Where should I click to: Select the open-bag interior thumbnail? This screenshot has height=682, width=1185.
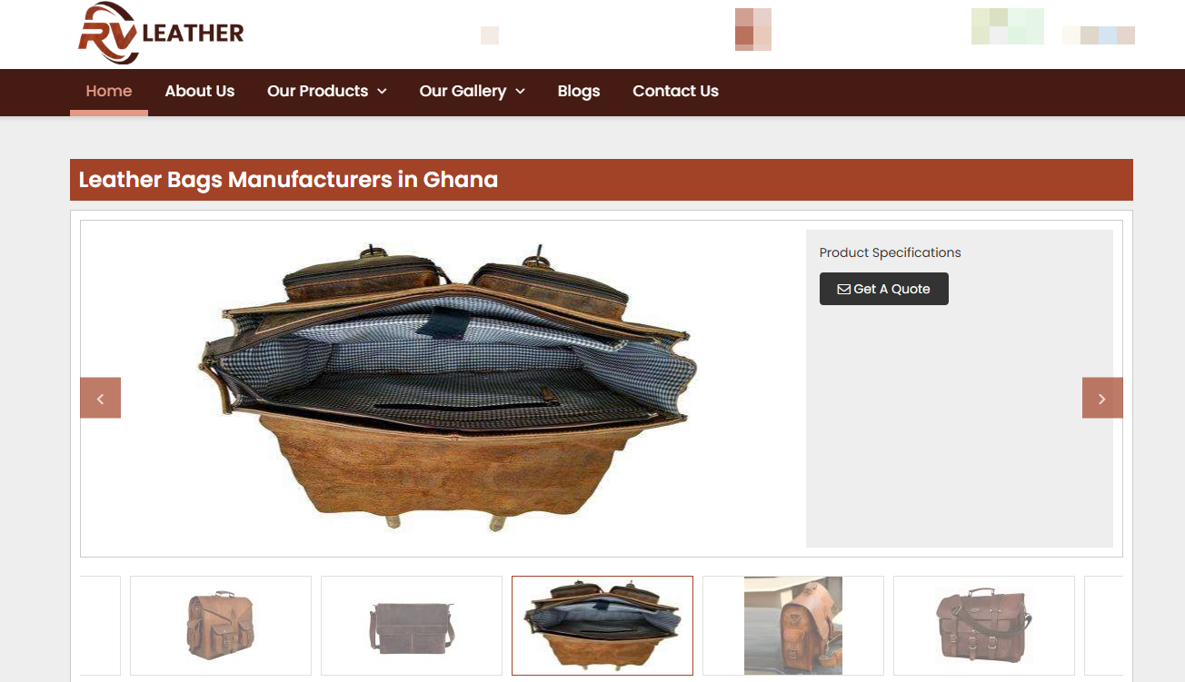[x=602, y=626]
